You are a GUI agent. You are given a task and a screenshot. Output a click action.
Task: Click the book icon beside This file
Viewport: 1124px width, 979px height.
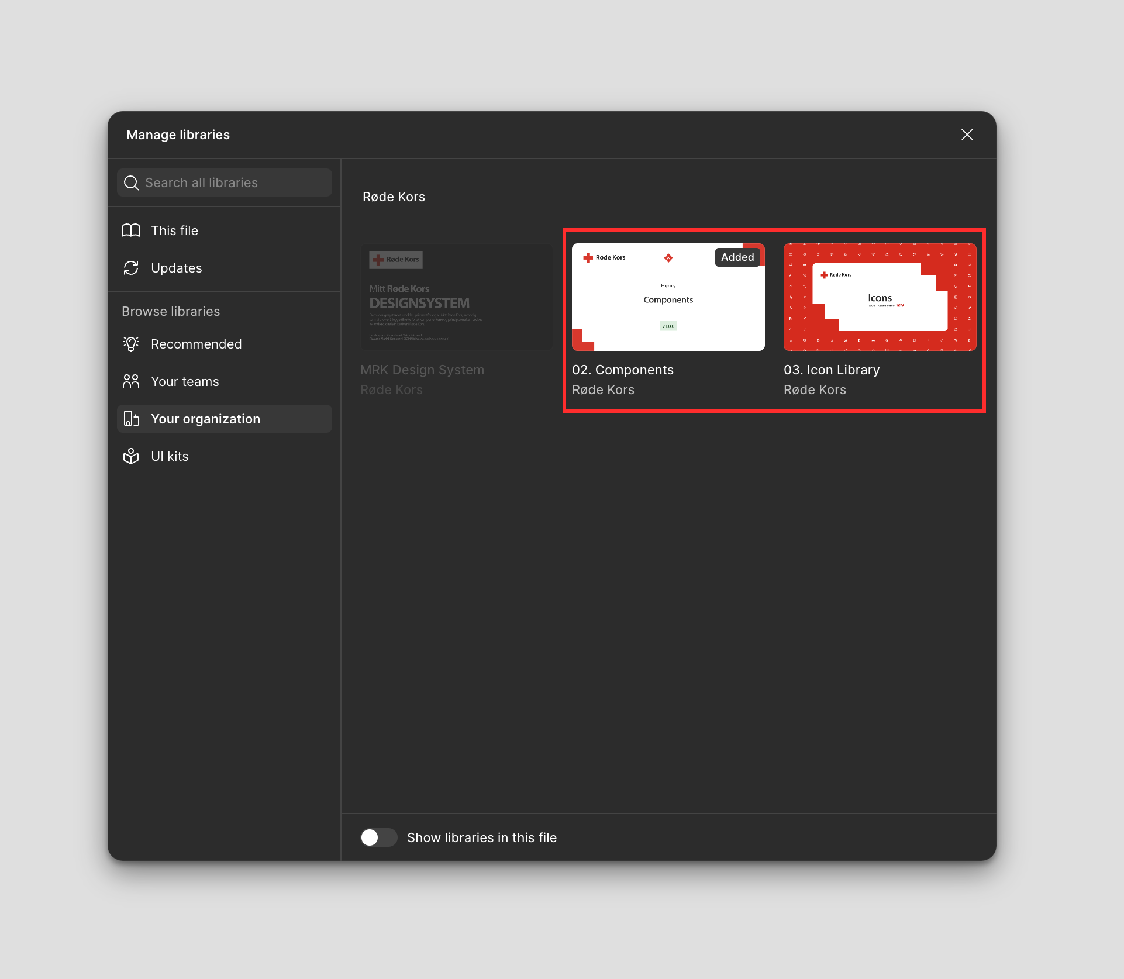click(x=131, y=230)
